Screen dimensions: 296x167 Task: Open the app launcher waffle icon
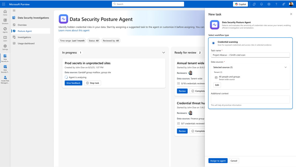[4, 4]
